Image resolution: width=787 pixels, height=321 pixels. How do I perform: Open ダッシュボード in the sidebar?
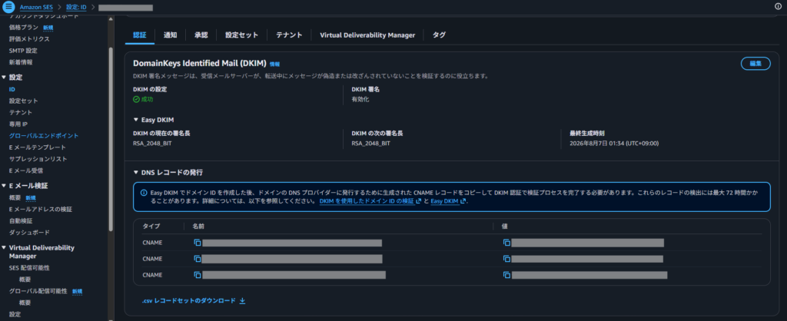pos(29,233)
